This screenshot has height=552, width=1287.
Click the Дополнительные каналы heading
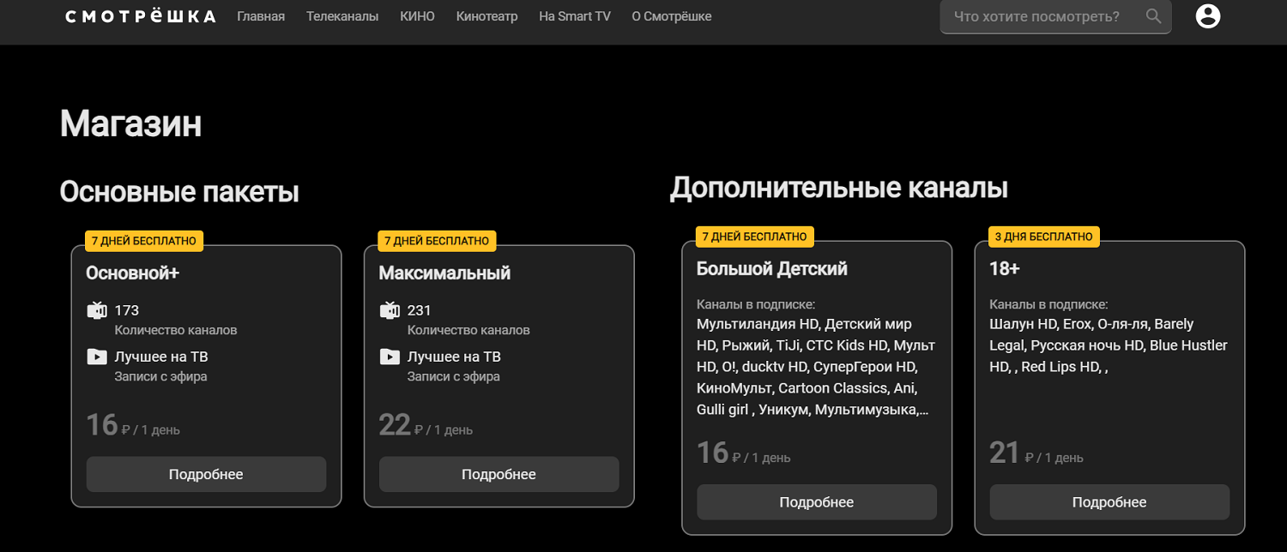click(839, 188)
